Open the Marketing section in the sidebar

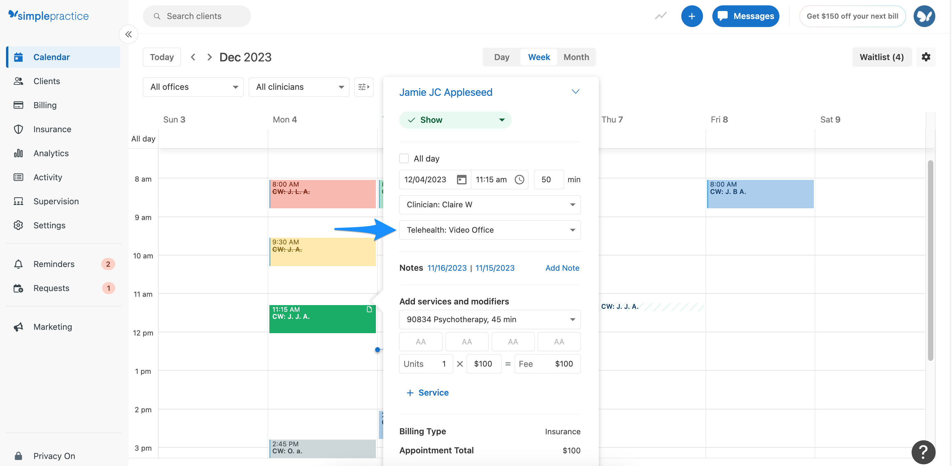(52, 327)
